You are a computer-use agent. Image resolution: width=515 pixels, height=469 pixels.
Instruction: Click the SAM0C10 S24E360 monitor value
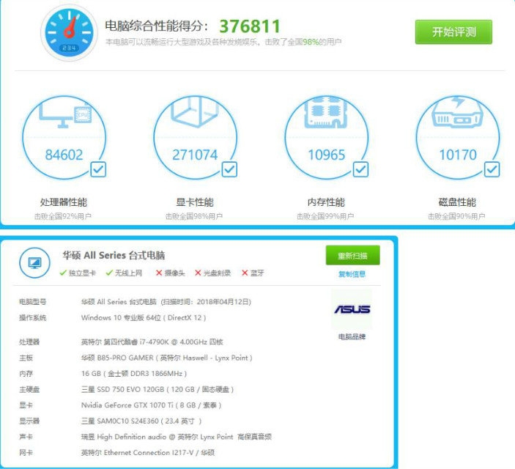click(141, 421)
